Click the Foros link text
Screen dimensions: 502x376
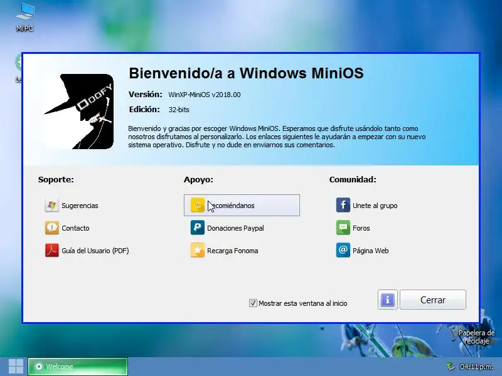[x=361, y=228]
